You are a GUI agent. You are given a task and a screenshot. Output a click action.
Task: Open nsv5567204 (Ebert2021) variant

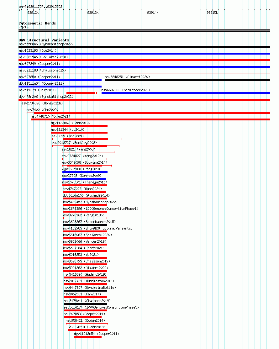click(85, 251)
